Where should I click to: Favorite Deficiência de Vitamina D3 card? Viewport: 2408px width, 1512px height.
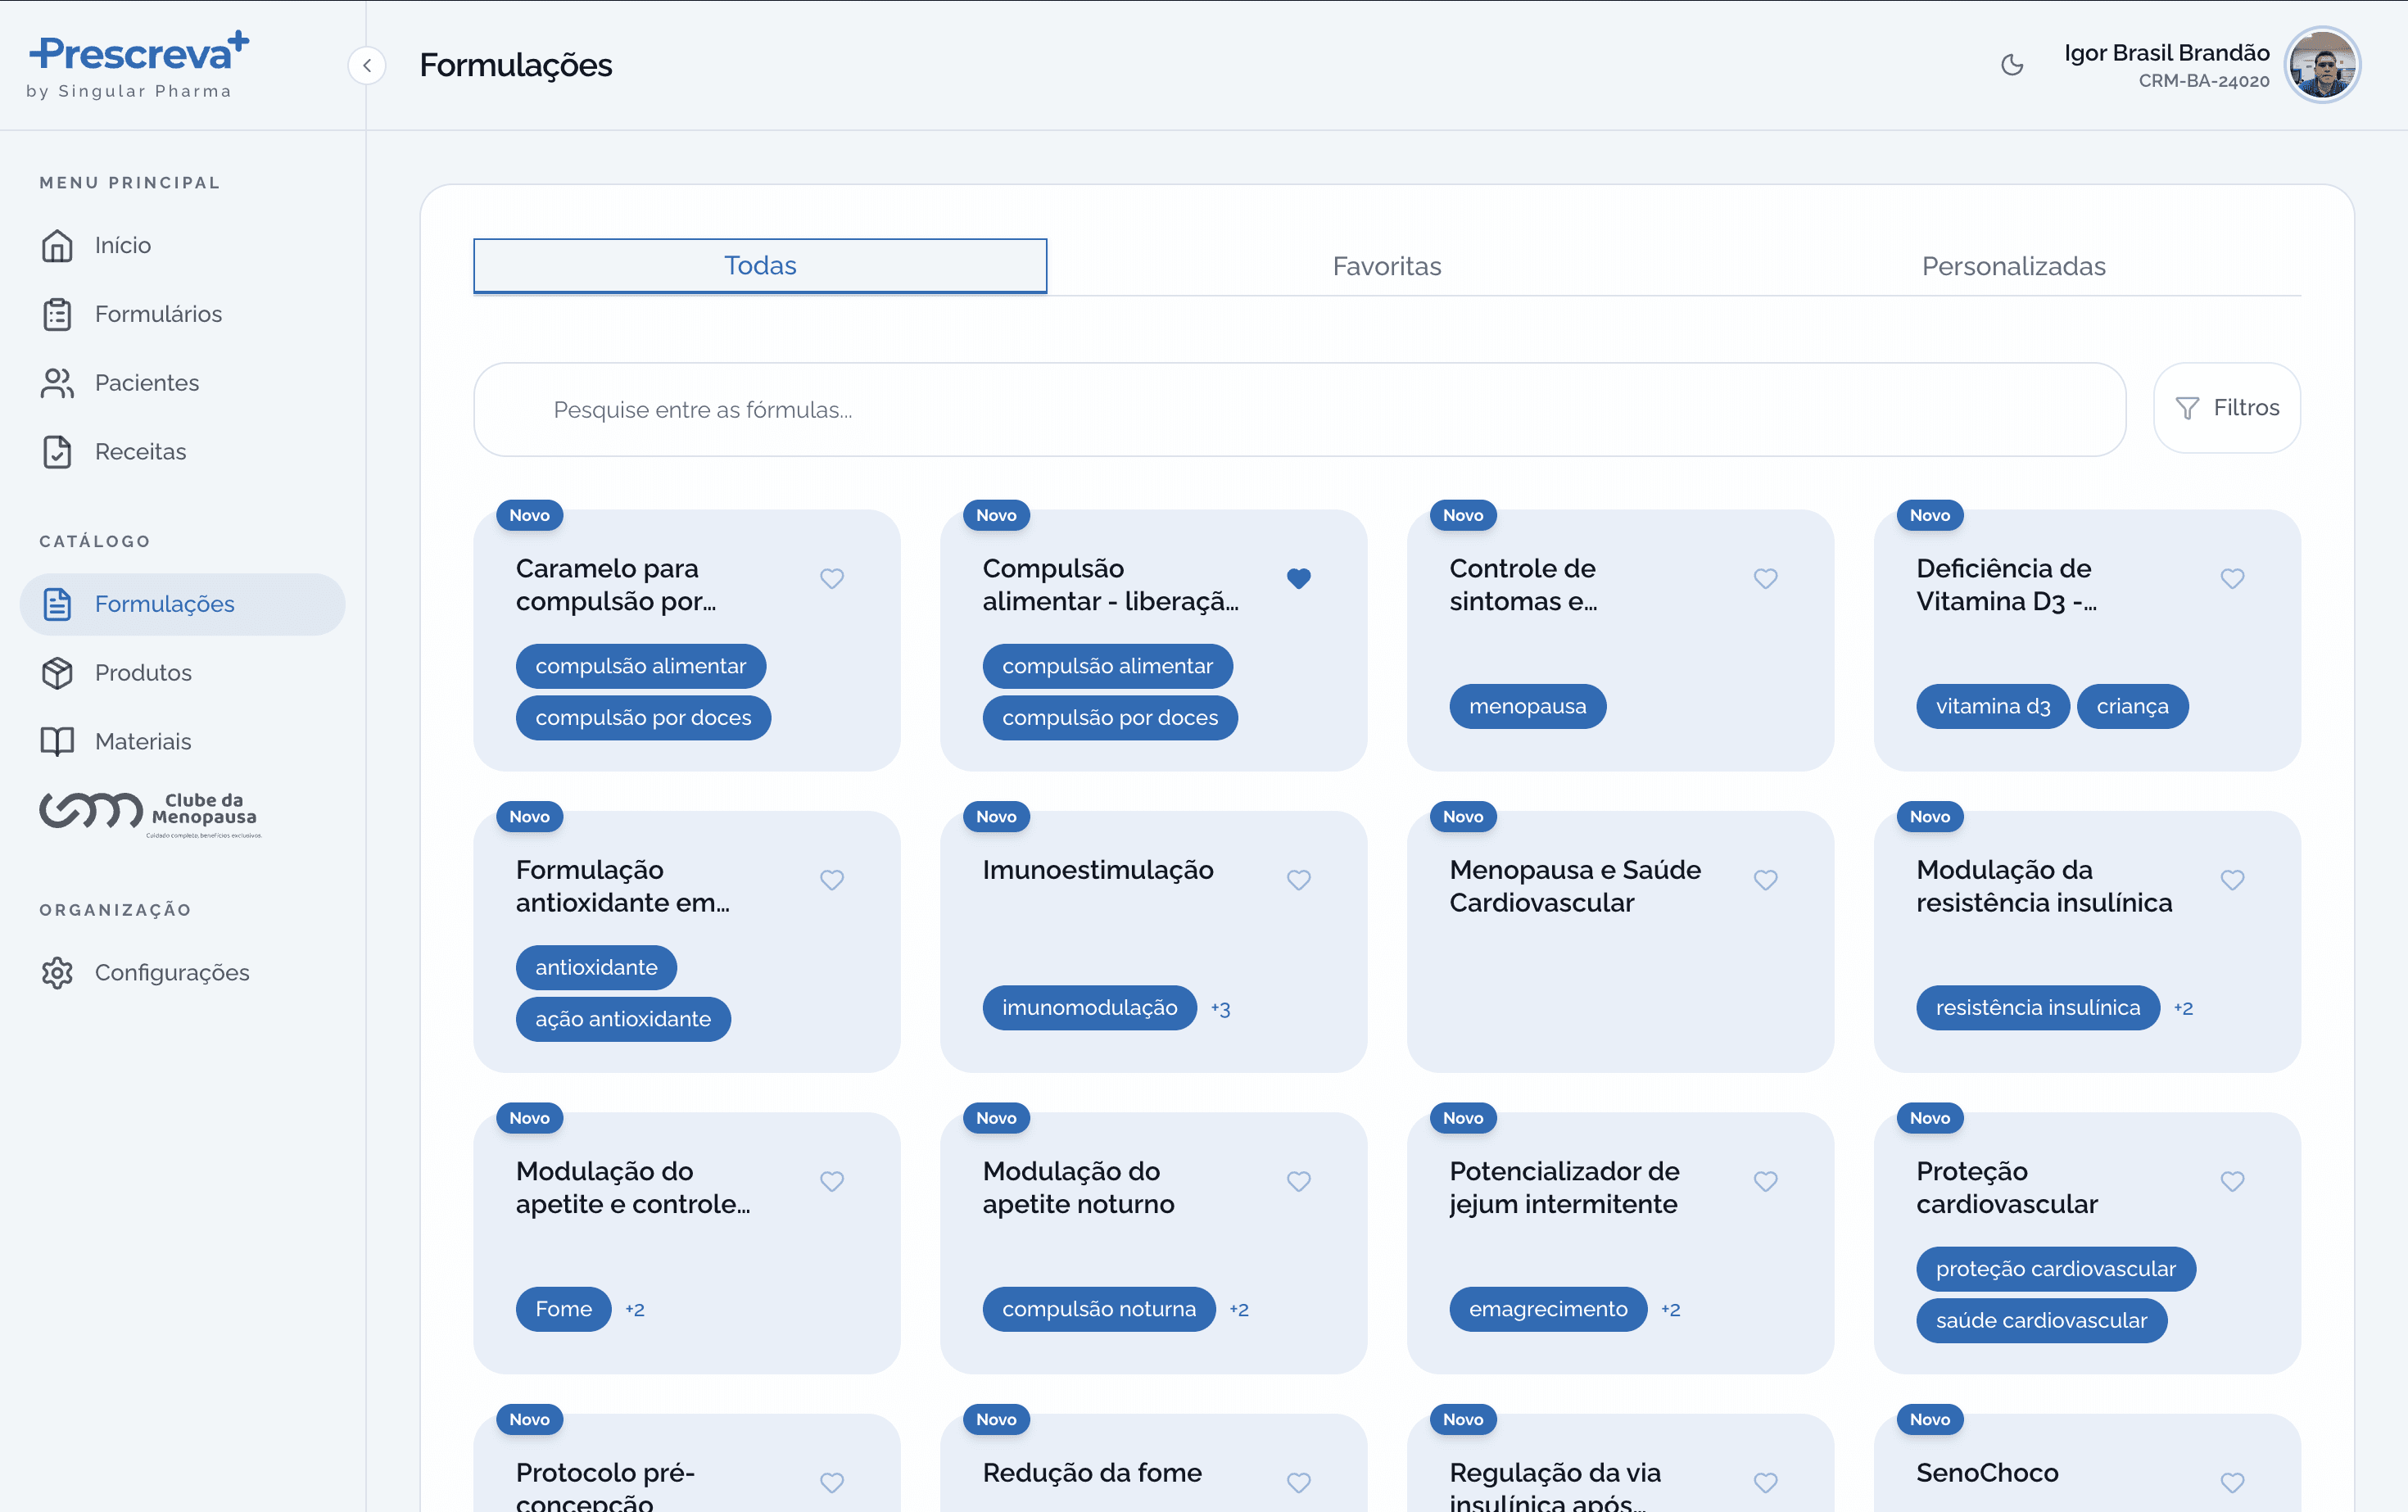[2233, 579]
